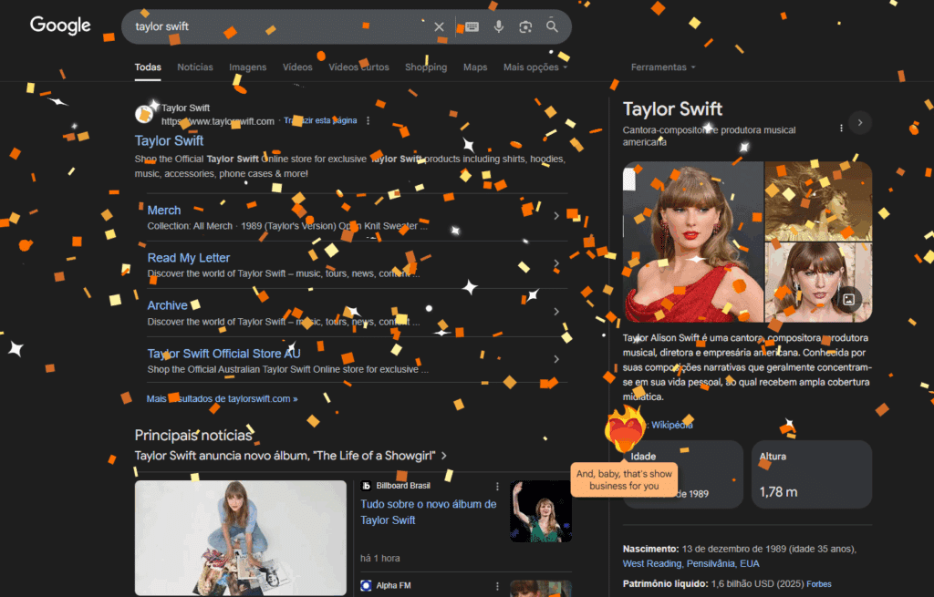This screenshot has height=597, width=934.
Task: Click the flaming heart easter egg icon
Action: click(624, 428)
